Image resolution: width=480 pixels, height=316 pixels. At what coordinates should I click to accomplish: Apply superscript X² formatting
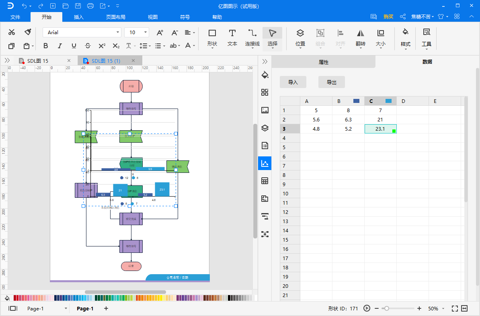(x=102, y=46)
